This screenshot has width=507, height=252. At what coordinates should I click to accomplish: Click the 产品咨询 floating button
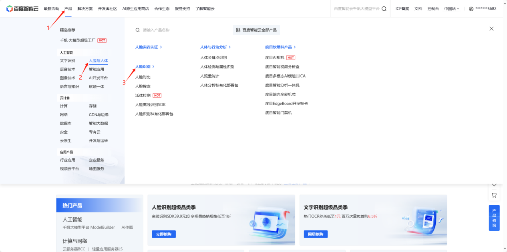[x=494, y=218]
